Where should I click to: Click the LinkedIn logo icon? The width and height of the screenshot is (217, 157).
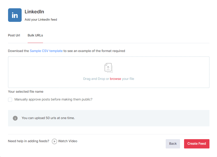click(15, 15)
